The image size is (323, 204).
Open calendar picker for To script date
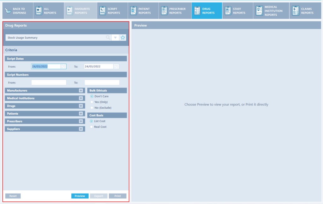tap(116, 66)
